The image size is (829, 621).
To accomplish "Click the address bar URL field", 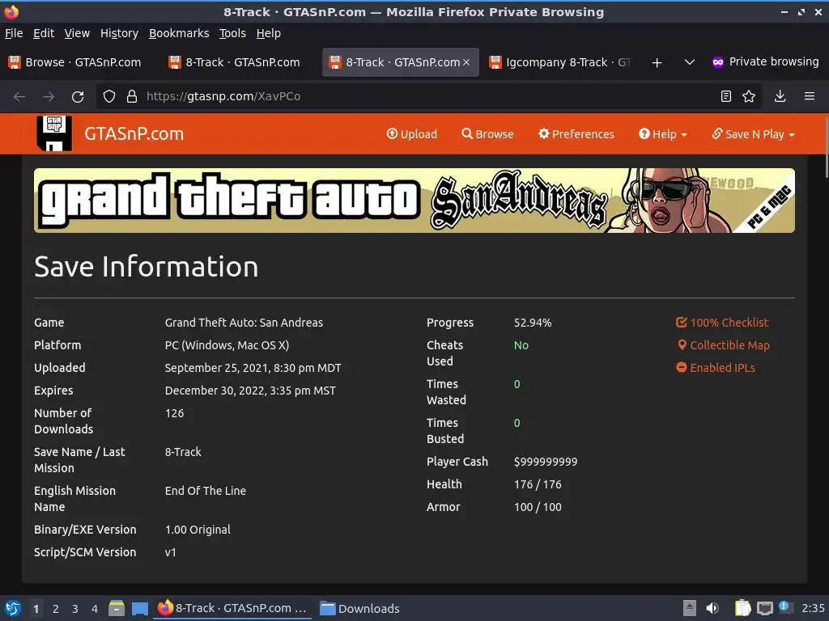I will [x=428, y=96].
